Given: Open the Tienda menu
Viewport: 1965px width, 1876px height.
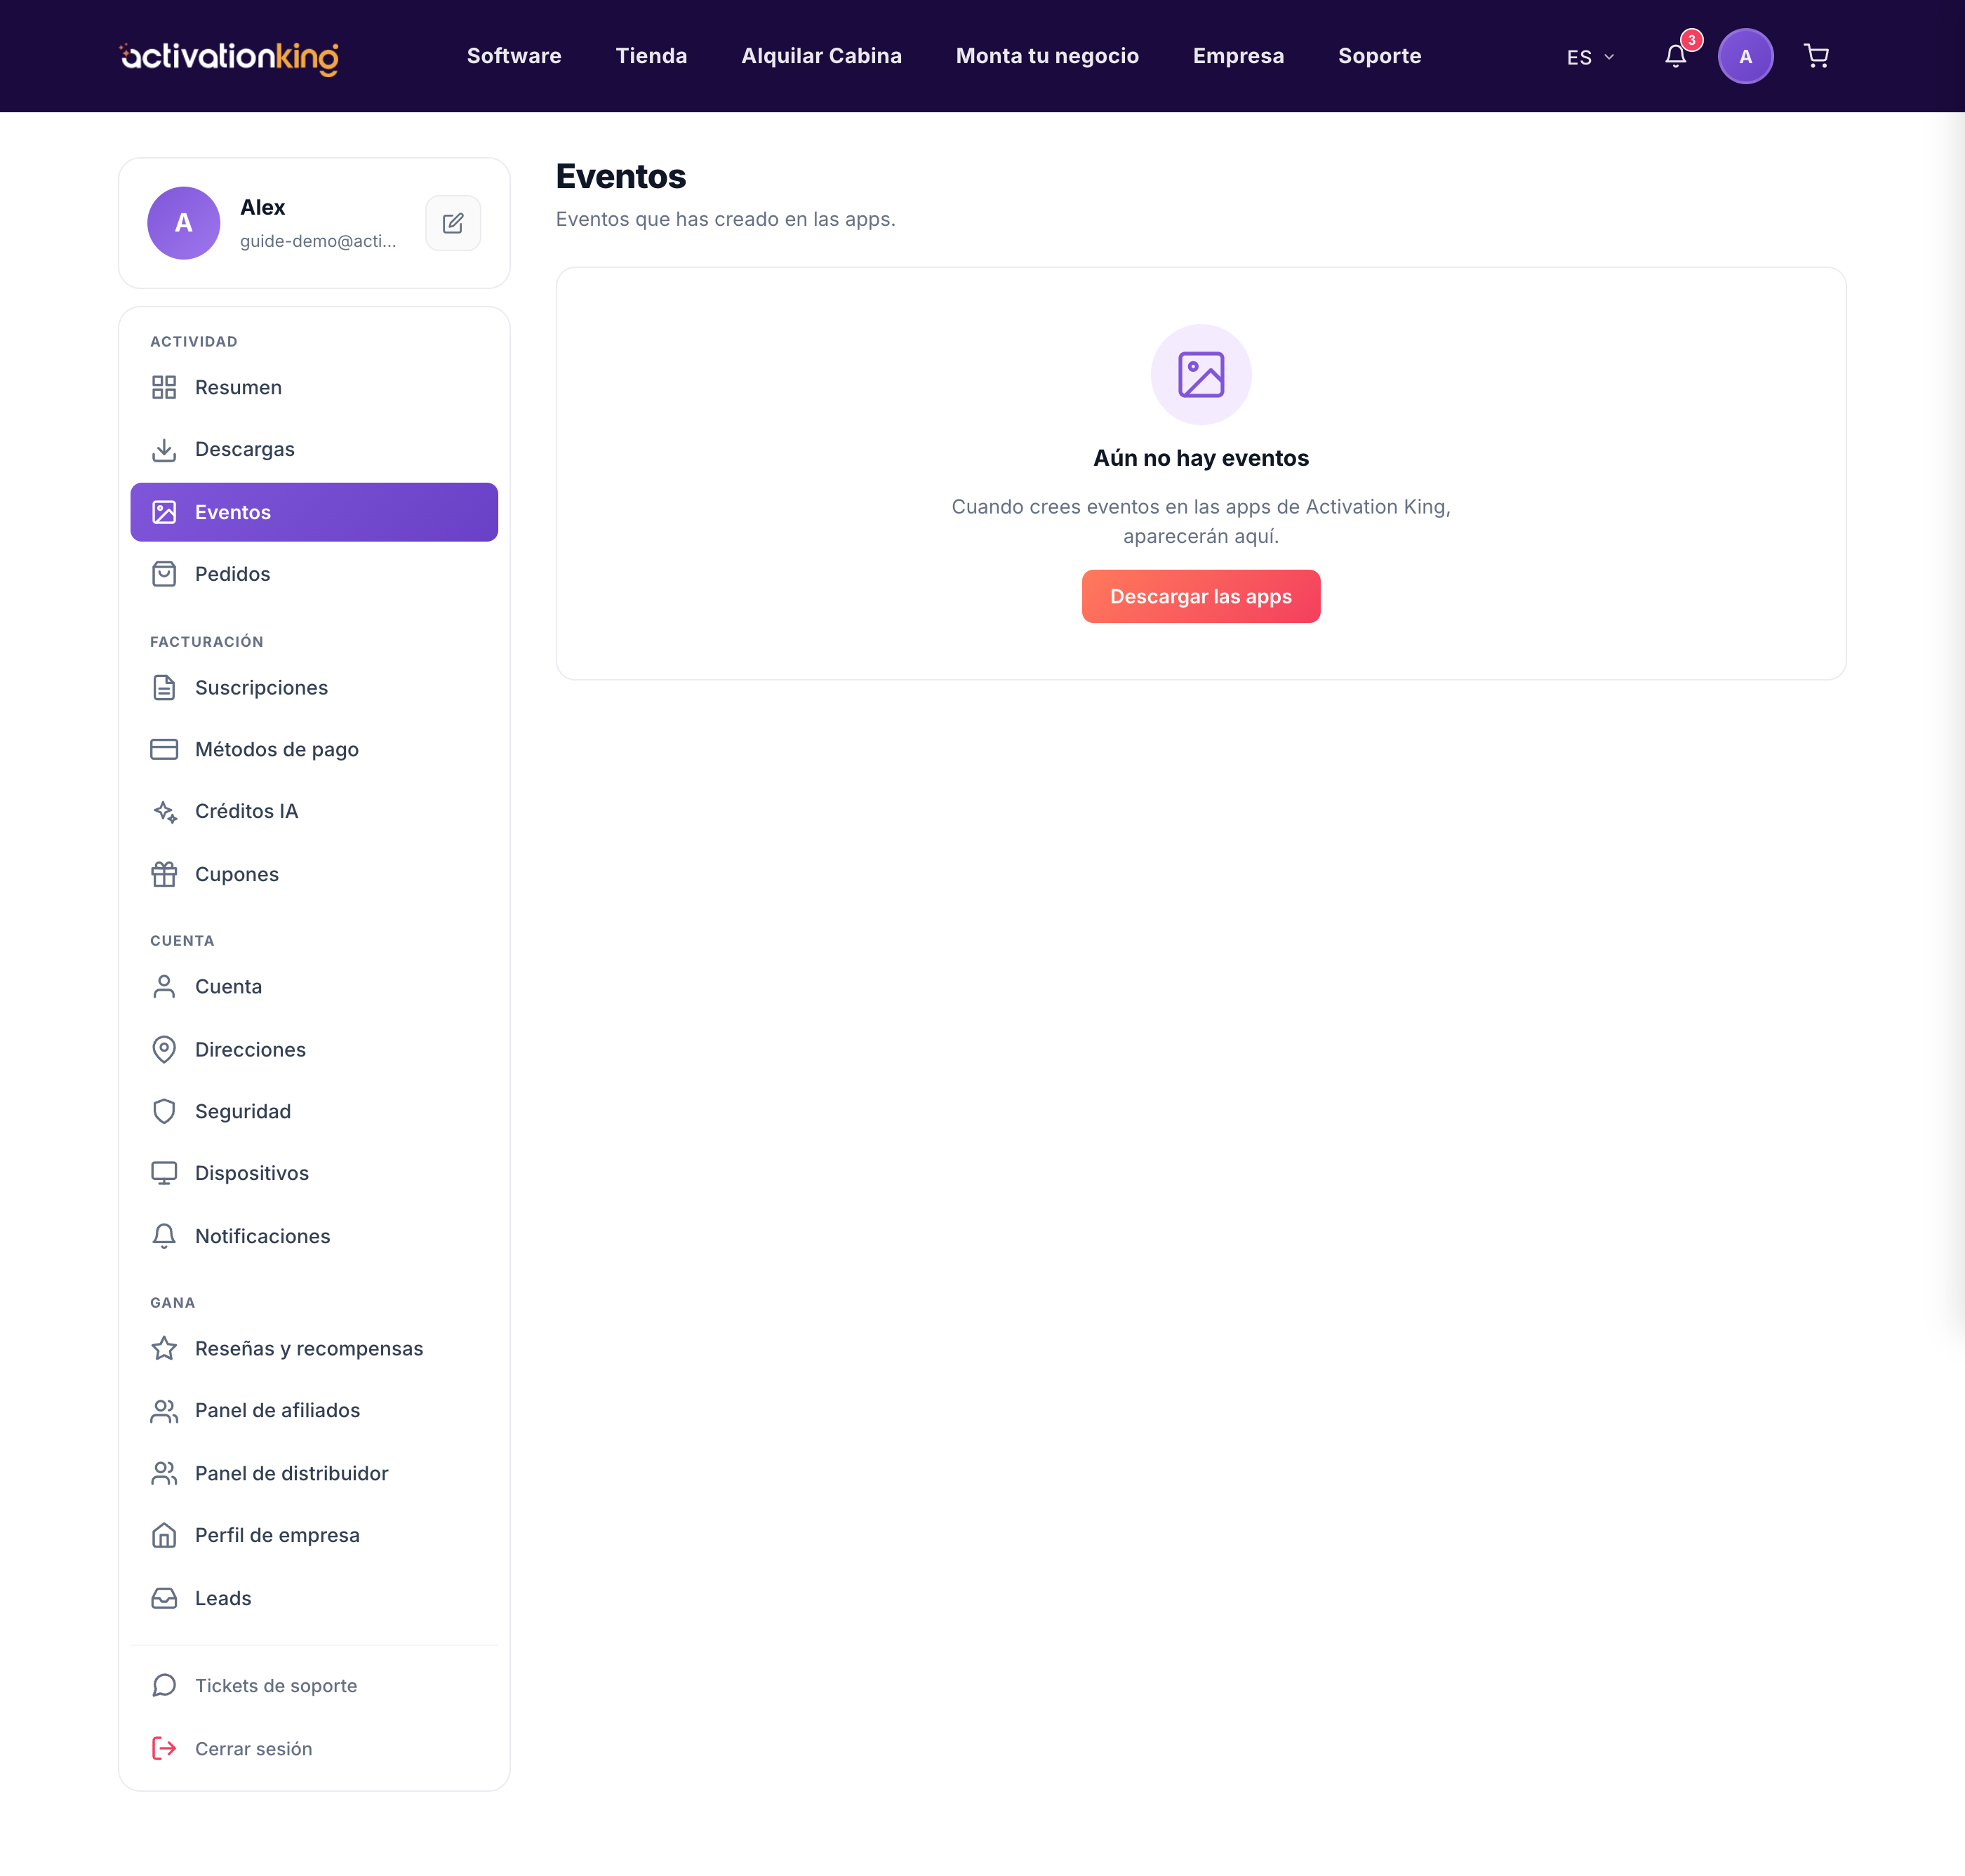Looking at the screenshot, I should click(x=651, y=56).
